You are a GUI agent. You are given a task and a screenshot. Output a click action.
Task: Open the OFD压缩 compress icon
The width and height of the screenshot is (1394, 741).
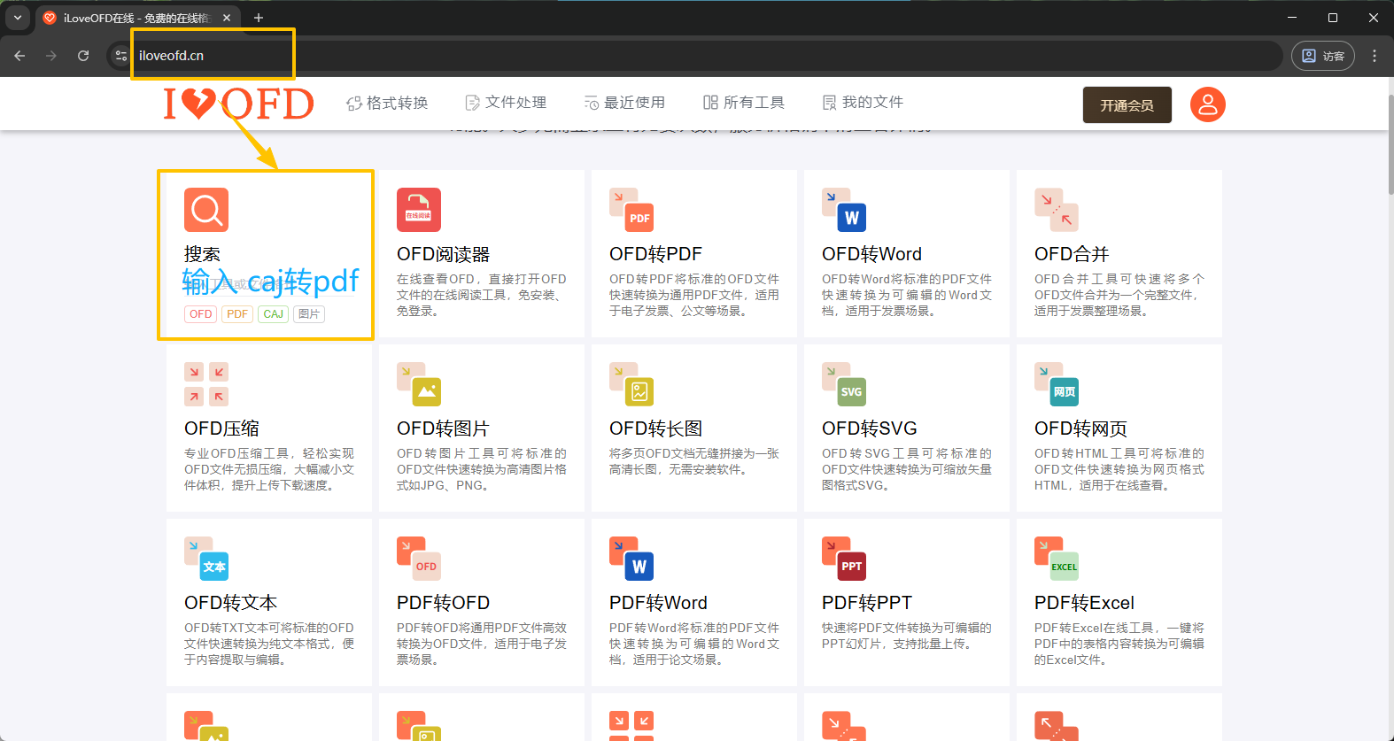pos(206,384)
